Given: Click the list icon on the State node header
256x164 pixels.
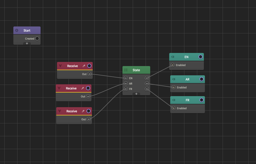Looking at the screenshot, I should coord(126,70).
